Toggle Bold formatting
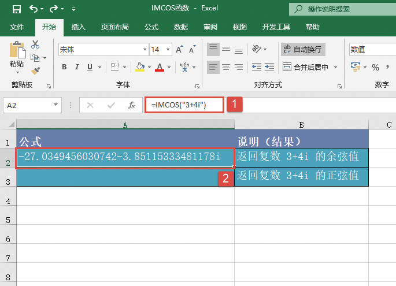This screenshot has width=396, height=286. [x=64, y=67]
